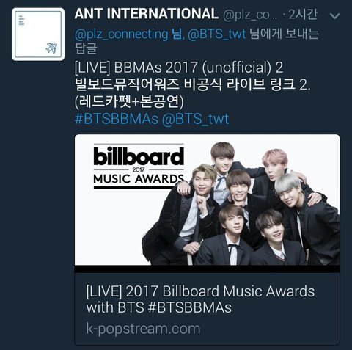This screenshot has width=352, height=350.
Task: Expand the tweet options chevron
Action: click(334, 16)
